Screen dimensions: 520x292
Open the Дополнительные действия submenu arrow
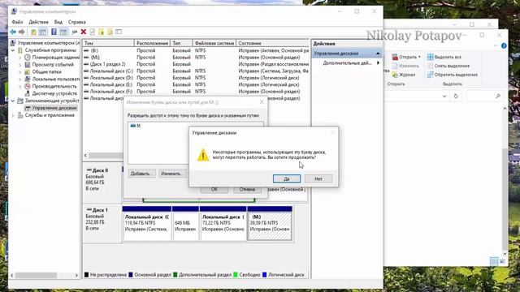pyautogui.click(x=378, y=63)
